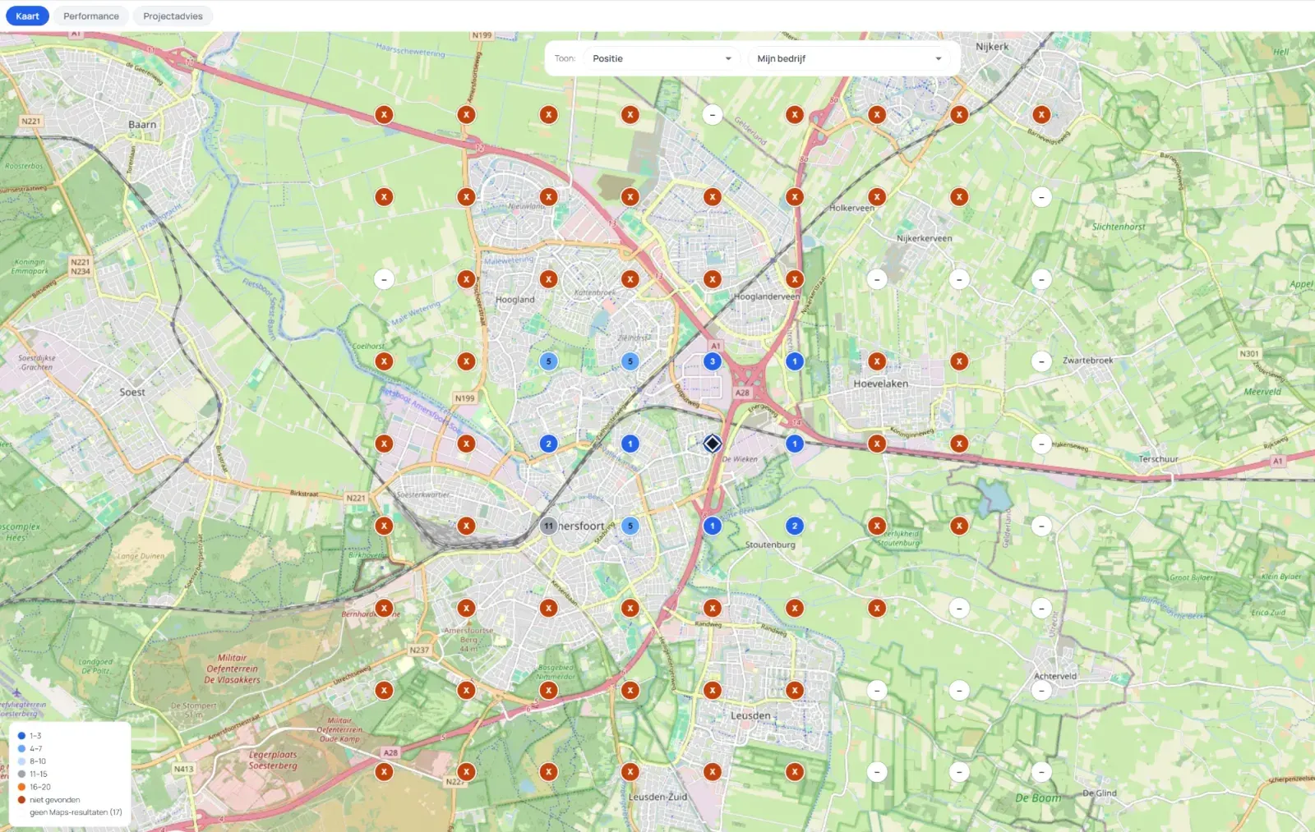
Task: Open the Positie dropdown
Action: (662, 58)
